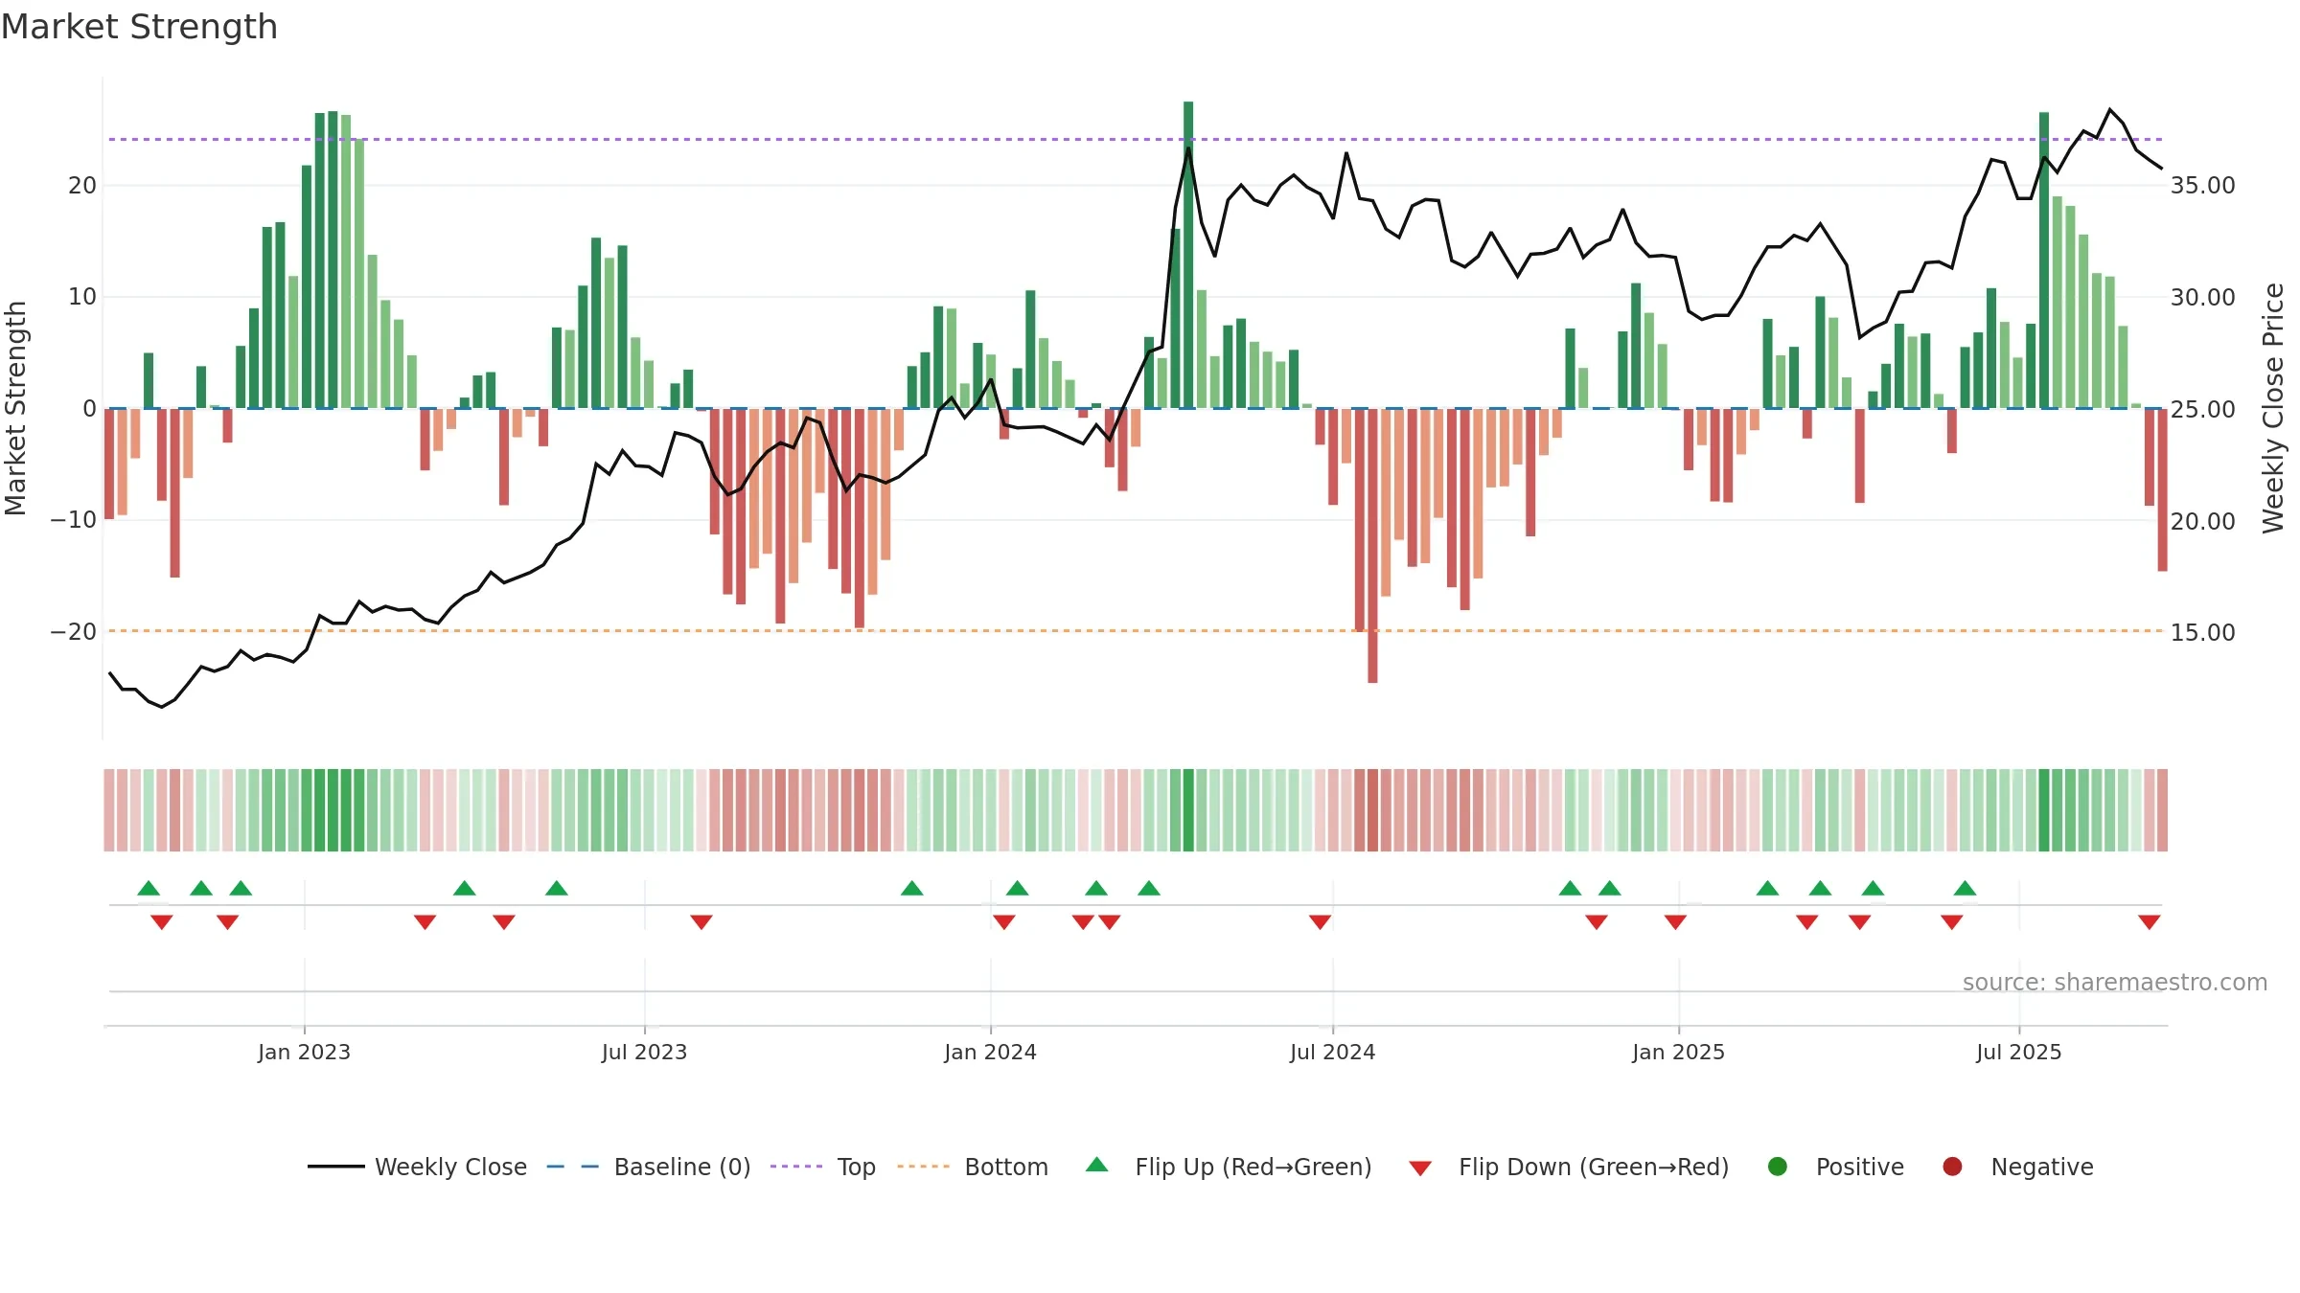Click the 25.00 price axis label
The height and width of the screenshot is (1293, 2300).
(2202, 409)
